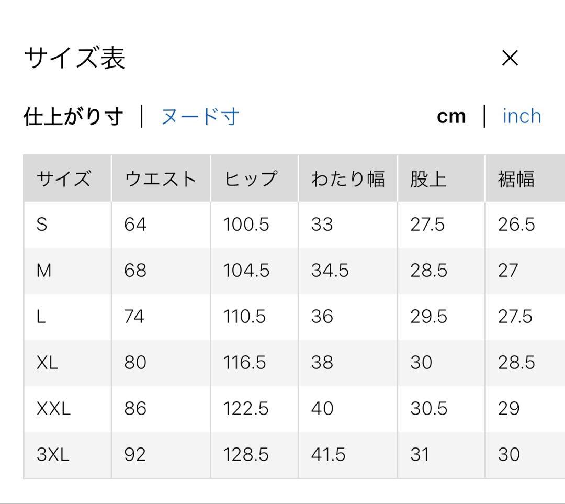Click the 裾幅 column header

pos(516,179)
